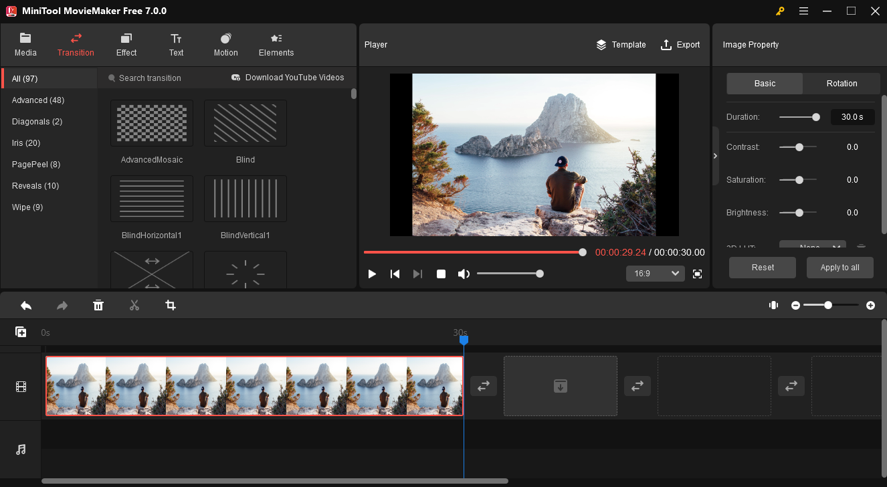This screenshot has width=887, height=487.
Task: Collapse the Image Property panel arrow
Action: [715, 156]
